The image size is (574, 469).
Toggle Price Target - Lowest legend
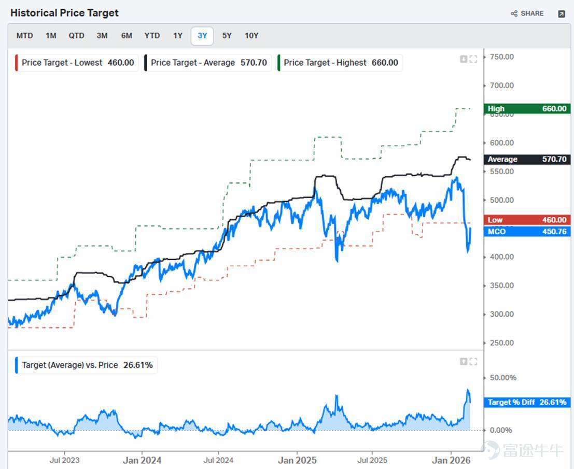(77, 63)
